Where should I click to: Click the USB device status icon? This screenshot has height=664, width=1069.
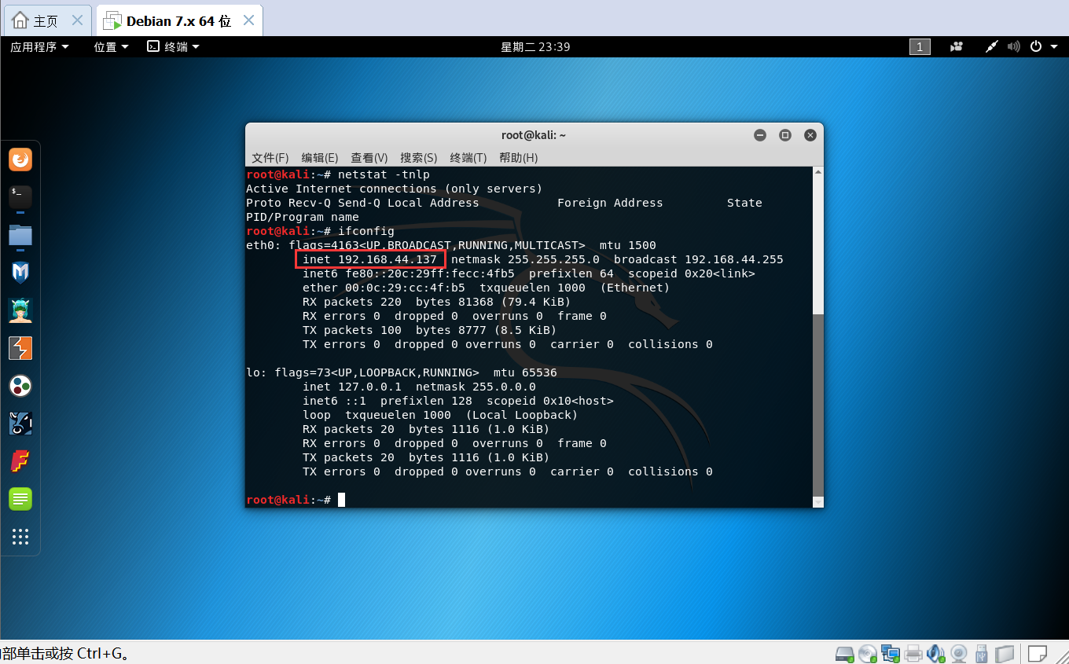click(x=982, y=653)
